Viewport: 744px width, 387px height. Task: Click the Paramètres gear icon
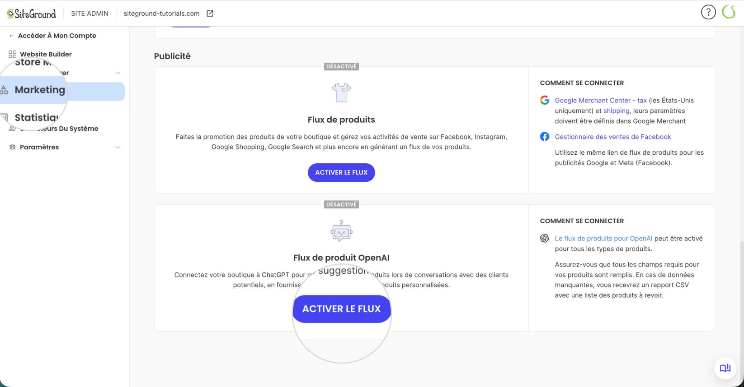pos(12,147)
